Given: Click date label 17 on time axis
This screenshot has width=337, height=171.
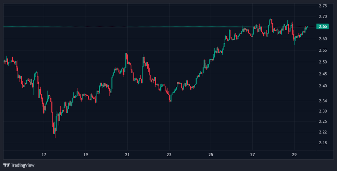Looking at the screenshot, I should 44,155.
